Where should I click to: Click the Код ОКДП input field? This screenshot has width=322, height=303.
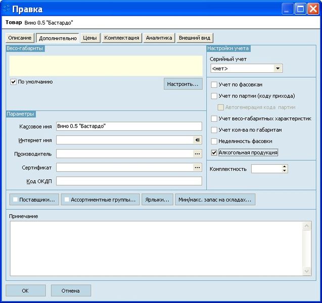[129, 181]
